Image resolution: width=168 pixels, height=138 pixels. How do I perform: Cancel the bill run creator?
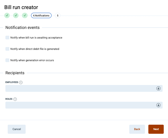pyautogui.click(x=17, y=129)
